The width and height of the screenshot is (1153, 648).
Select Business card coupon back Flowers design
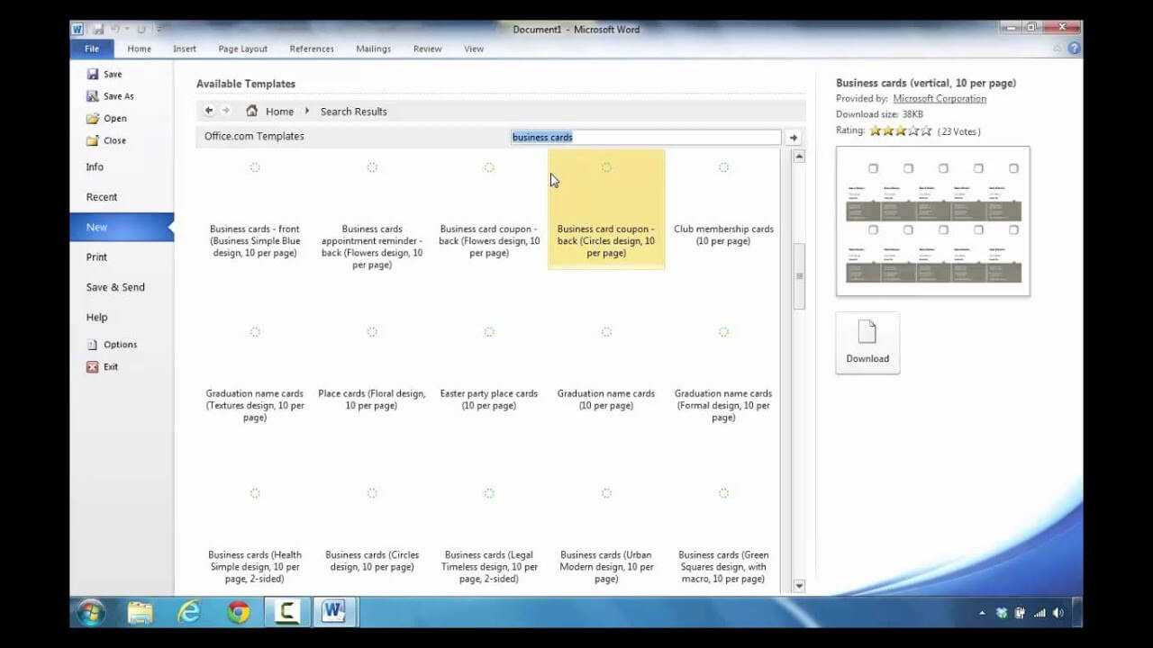(489, 209)
